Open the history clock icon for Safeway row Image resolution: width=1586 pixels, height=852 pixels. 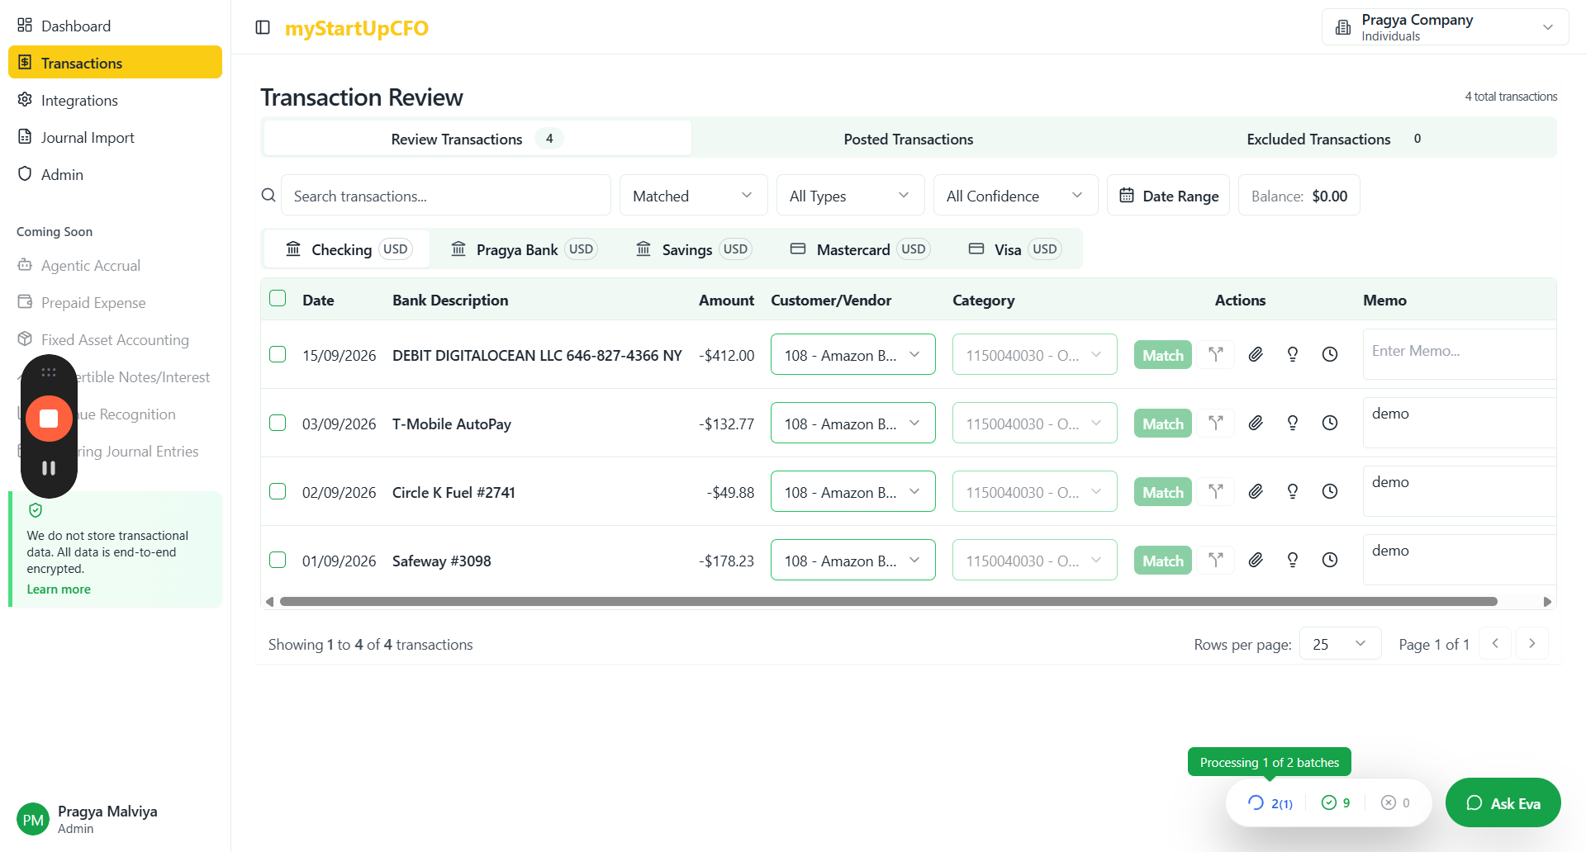click(1329, 560)
